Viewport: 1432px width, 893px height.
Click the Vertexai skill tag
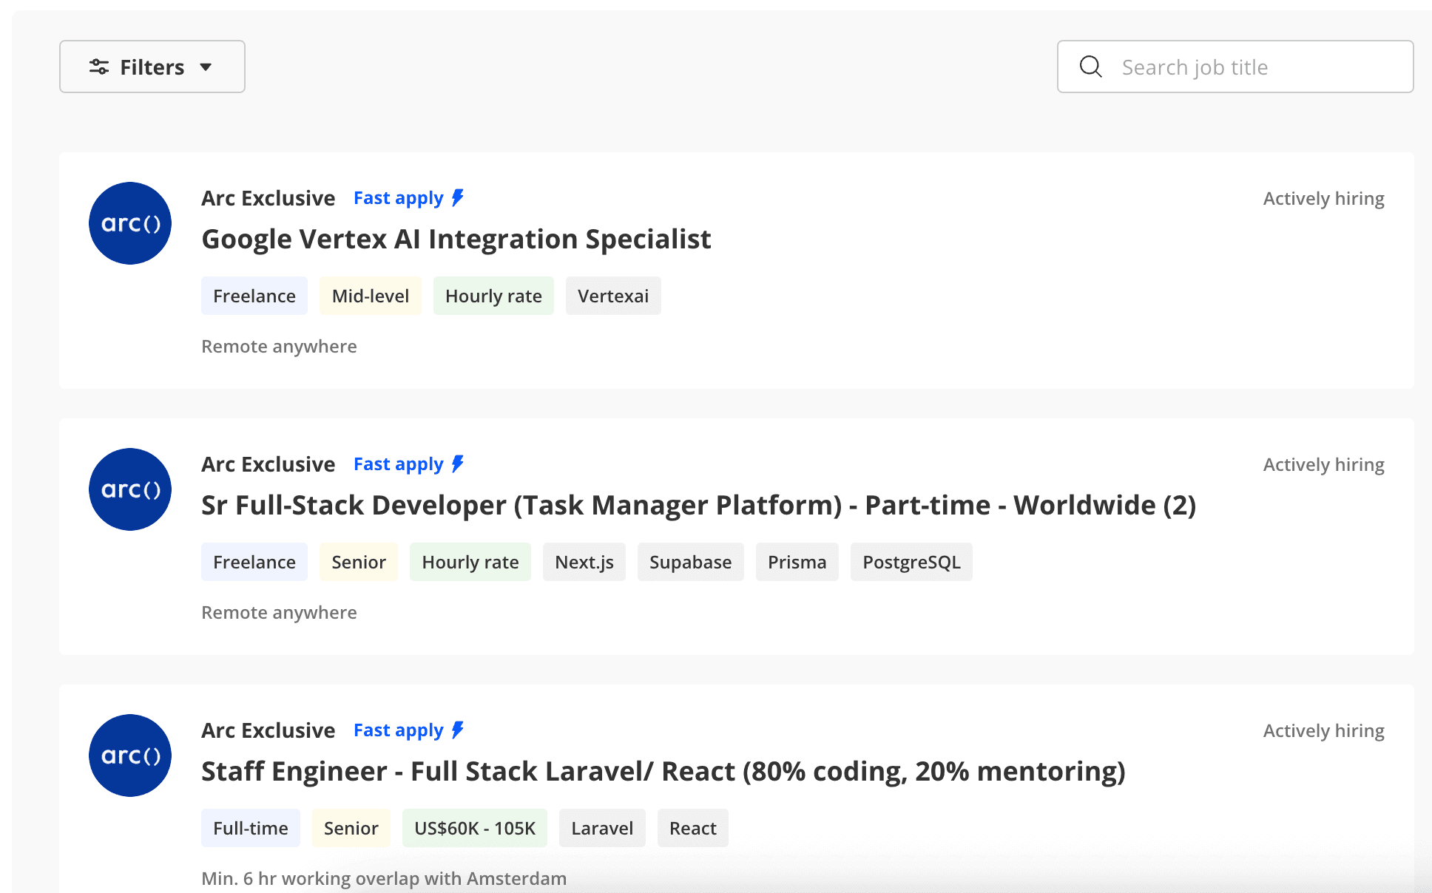click(612, 296)
